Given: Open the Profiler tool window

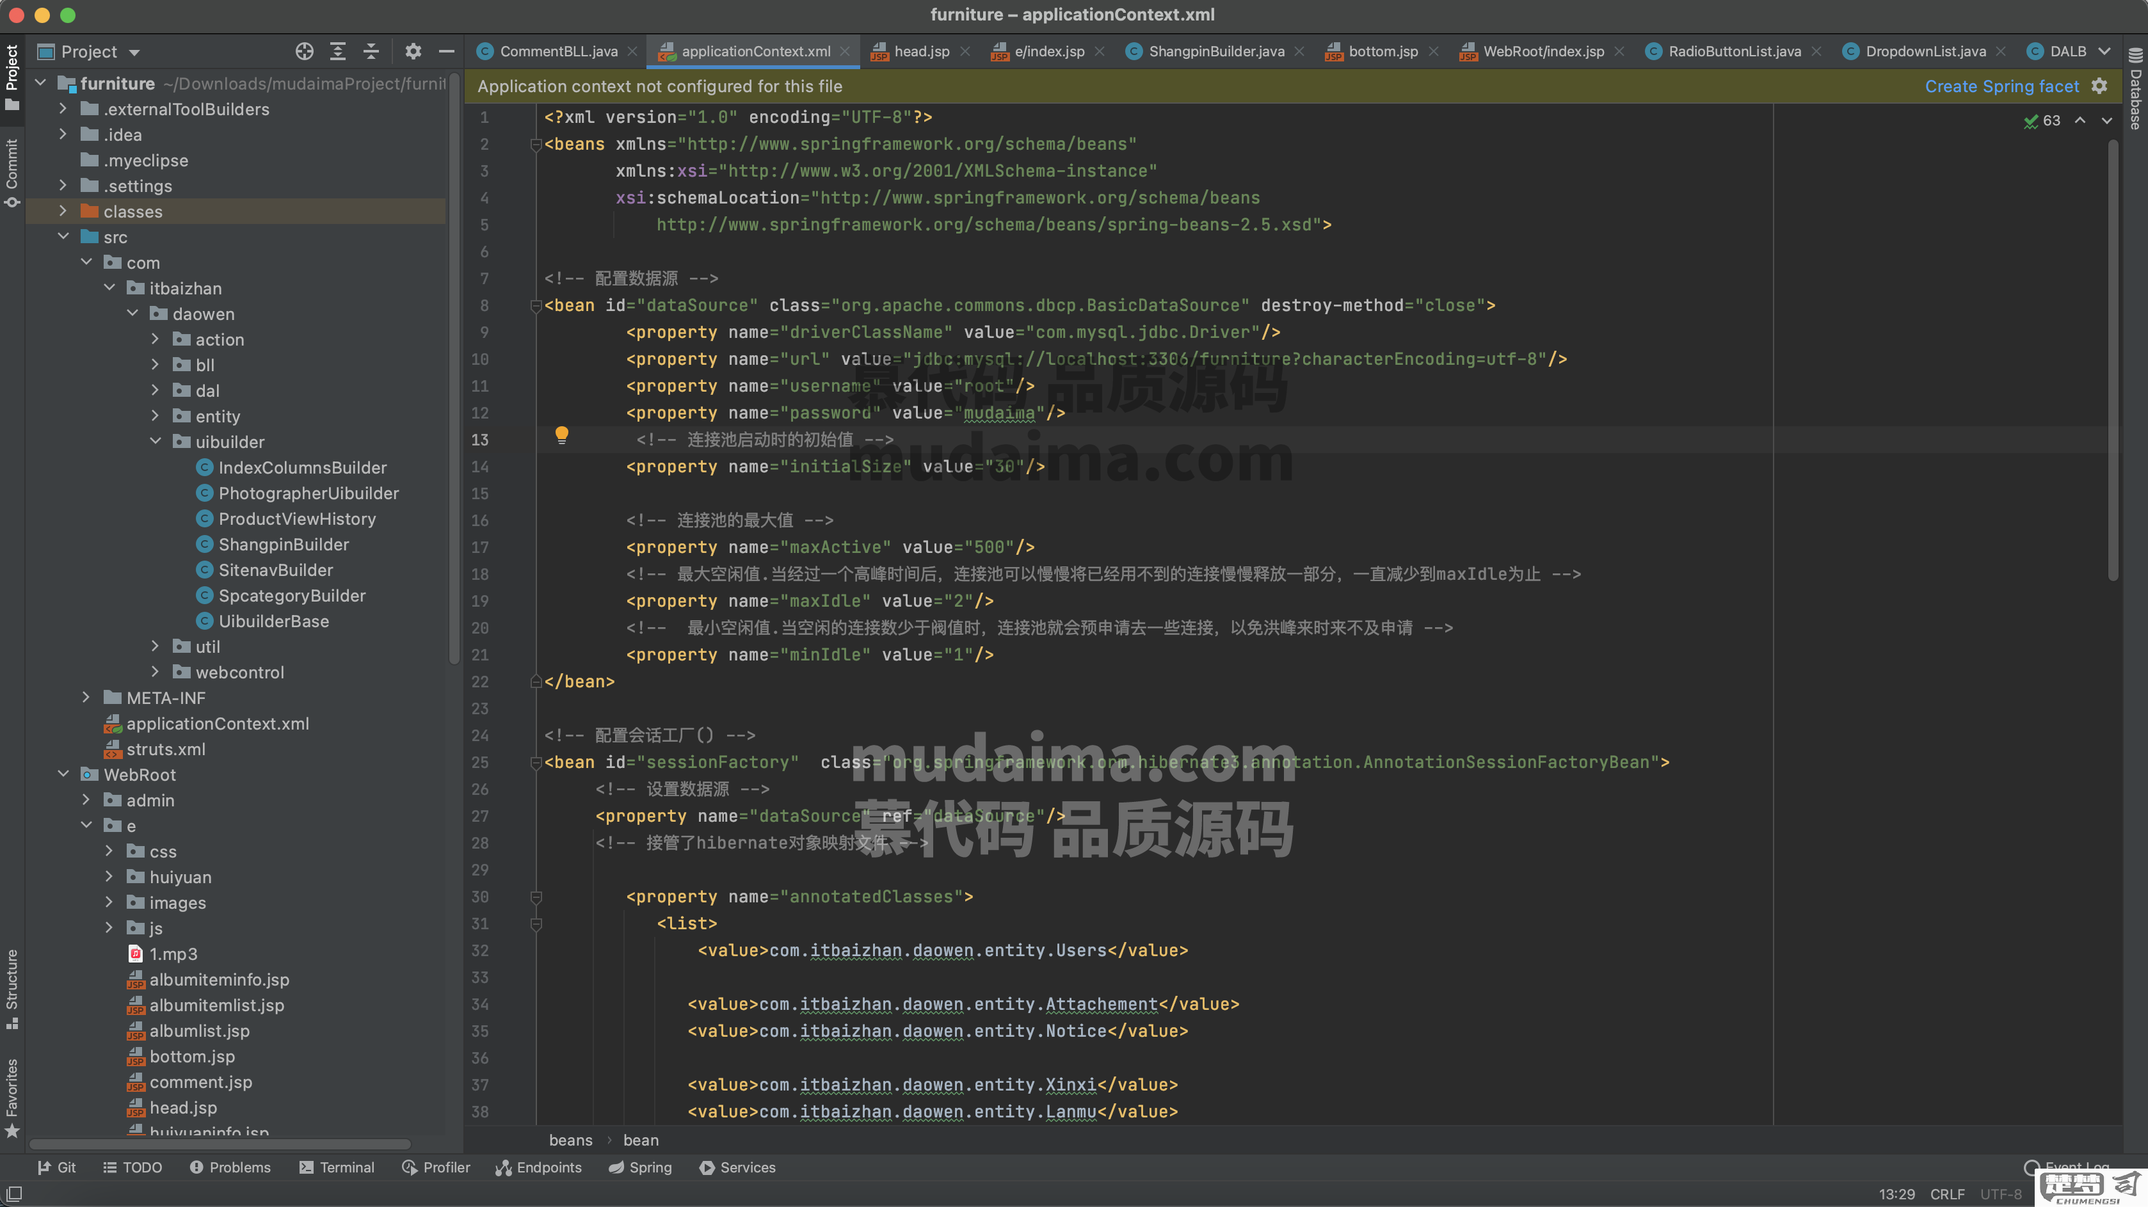Looking at the screenshot, I should point(436,1167).
